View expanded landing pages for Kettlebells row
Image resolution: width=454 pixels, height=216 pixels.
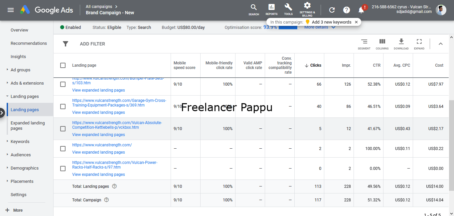click(x=98, y=135)
